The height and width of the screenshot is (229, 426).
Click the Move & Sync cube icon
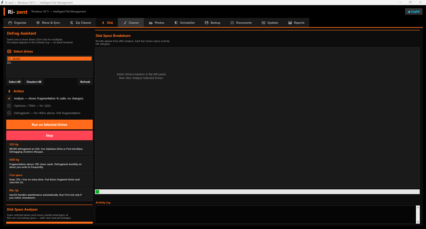pyautogui.click(x=38, y=23)
